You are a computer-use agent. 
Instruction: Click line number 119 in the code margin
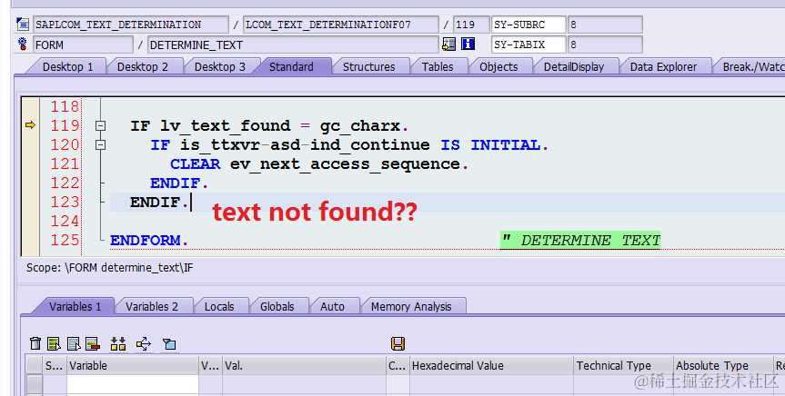pos(65,125)
